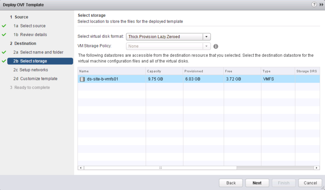Image resolution: width=325 pixels, height=190 pixels.
Task: Go to step 2a Select name and folder
Action: [38, 52]
